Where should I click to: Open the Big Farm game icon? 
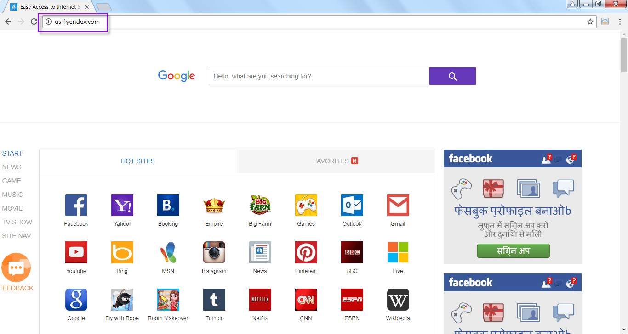pyautogui.click(x=260, y=205)
